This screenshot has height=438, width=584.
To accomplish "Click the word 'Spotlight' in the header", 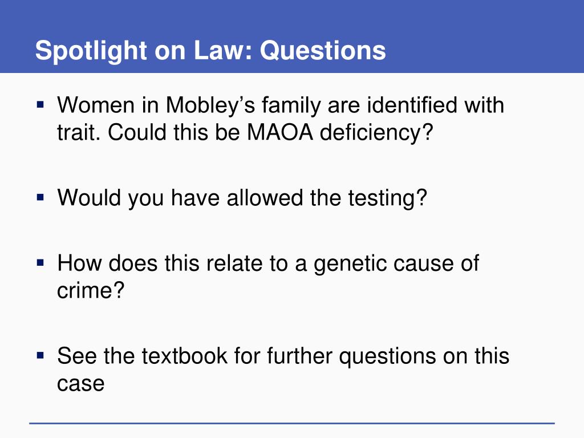I will (x=91, y=51).
